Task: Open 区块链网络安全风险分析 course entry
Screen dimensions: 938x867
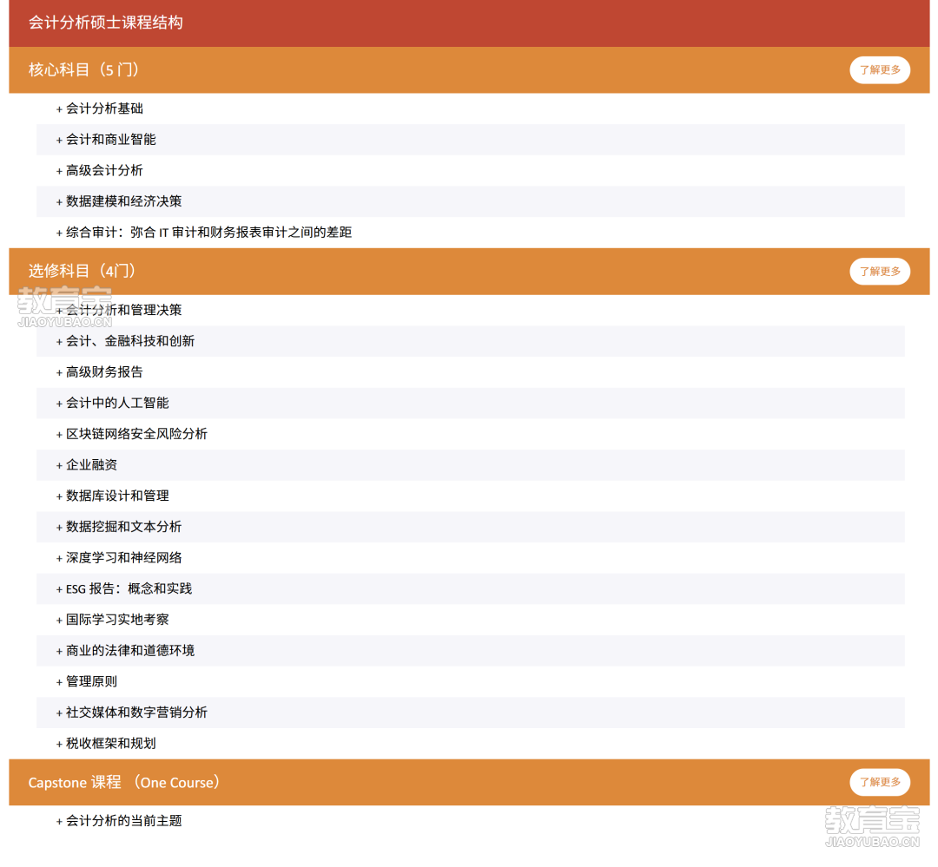Action: pyautogui.click(x=470, y=434)
